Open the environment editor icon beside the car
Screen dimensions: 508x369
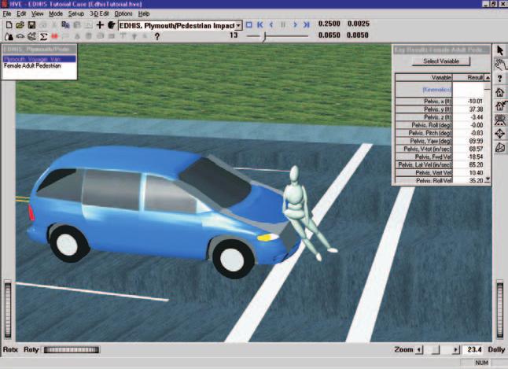pyautogui.click(x=31, y=36)
